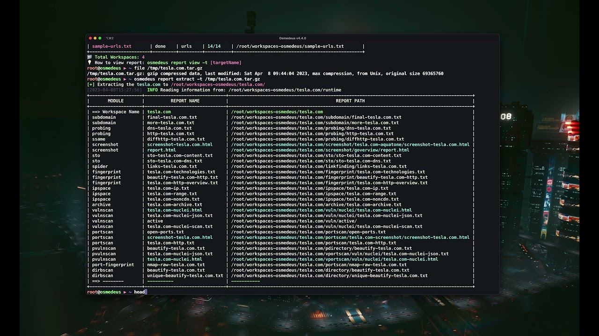Click report name 'sto-tesla.com-dns.txt'
This screenshot has width=599, height=336.
[175, 161]
